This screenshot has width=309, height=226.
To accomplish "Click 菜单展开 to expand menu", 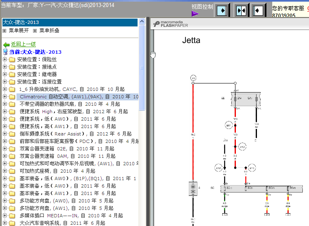I will pos(19,31).
